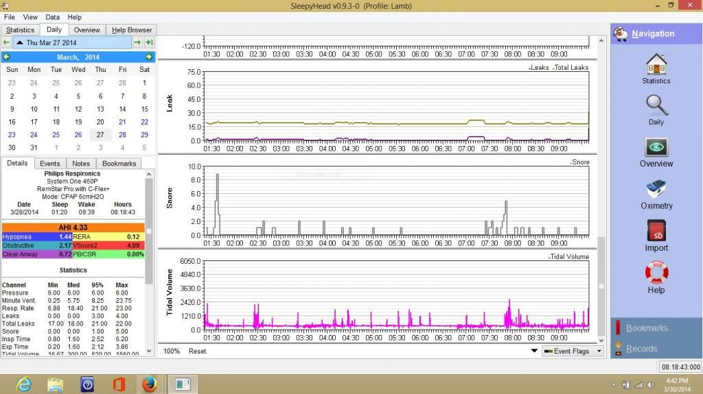This screenshot has height=394, width=703.
Task: Open Firefox from taskbar
Action: pos(149,384)
